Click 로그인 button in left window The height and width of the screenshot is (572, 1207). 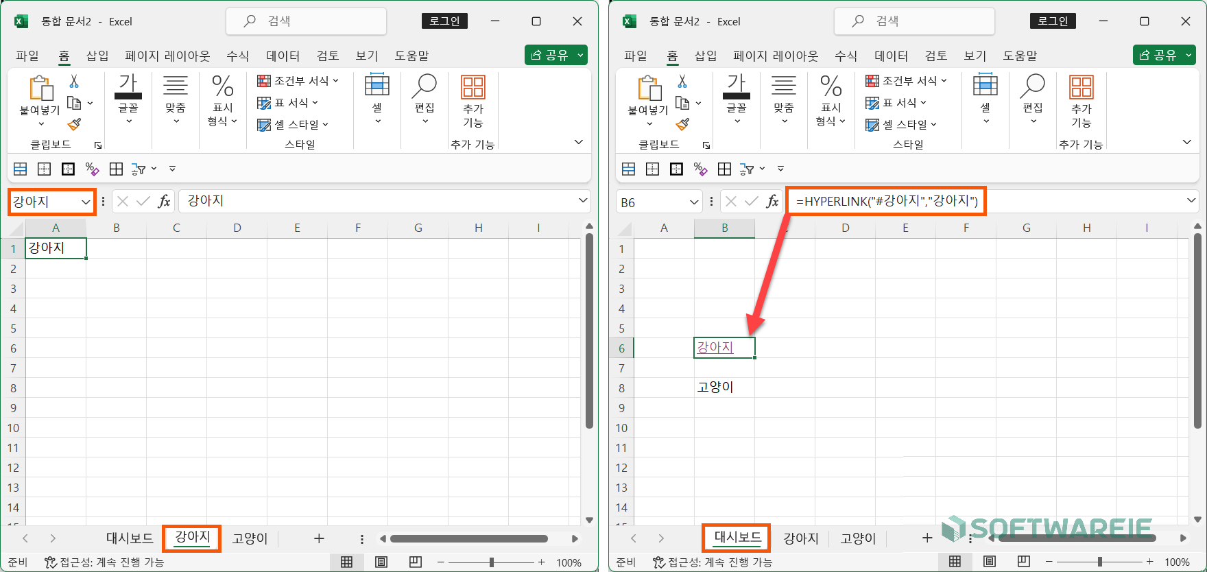(x=444, y=21)
